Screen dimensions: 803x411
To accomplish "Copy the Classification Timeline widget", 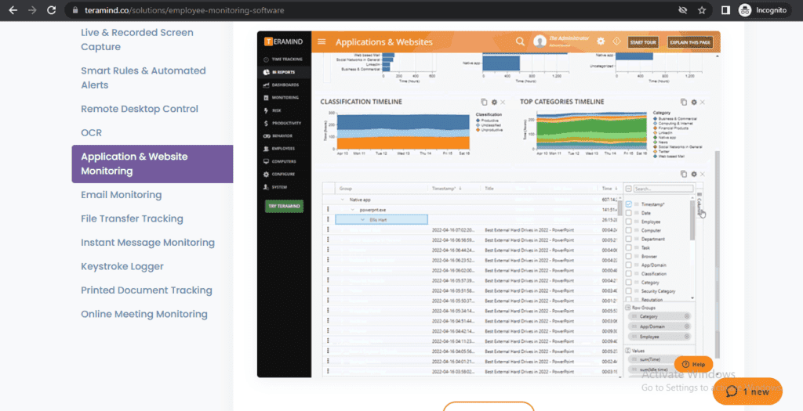I will coord(484,103).
